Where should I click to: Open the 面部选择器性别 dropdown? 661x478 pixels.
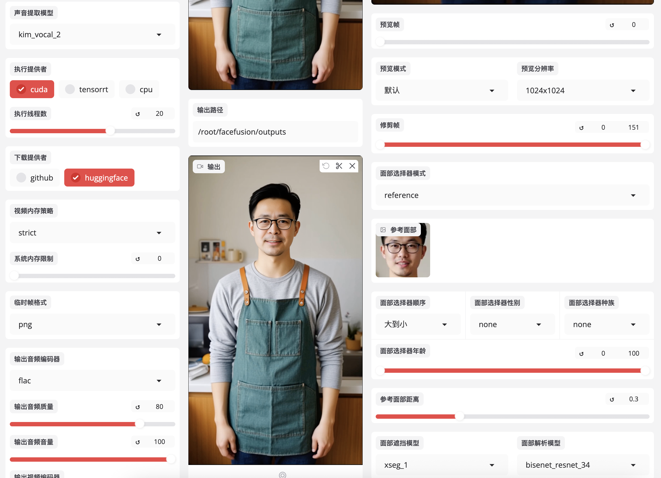tap(513, 324)
